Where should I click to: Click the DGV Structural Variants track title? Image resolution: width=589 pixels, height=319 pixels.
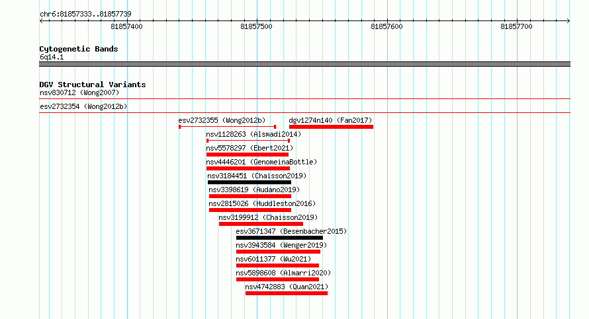[x=93, y=85]
